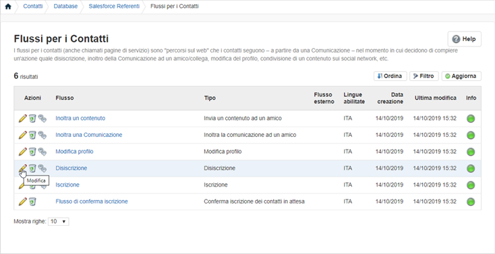
Task: Open link icon for Disiscrizione row
Action: pyautogui.click(x=42, y=169)
